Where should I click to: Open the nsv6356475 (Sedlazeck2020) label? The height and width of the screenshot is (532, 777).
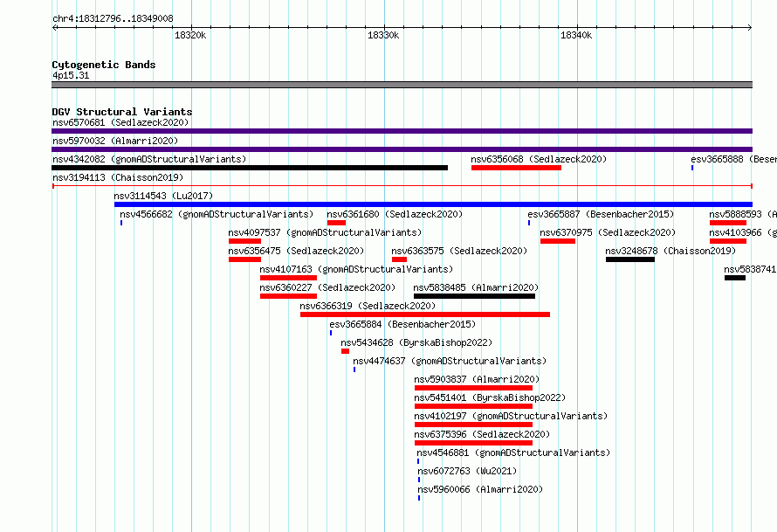coord(296,251)
